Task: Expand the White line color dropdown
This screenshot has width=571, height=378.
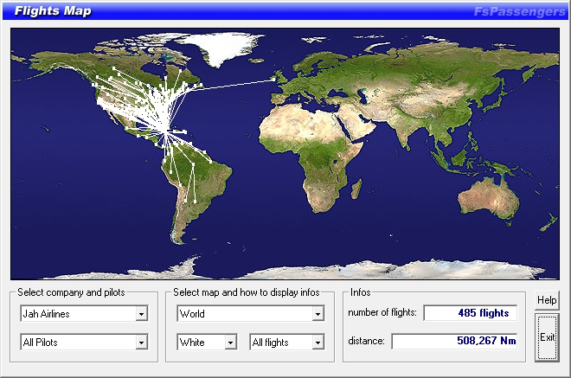Action: pyautogui.click(x=230, y=343)
